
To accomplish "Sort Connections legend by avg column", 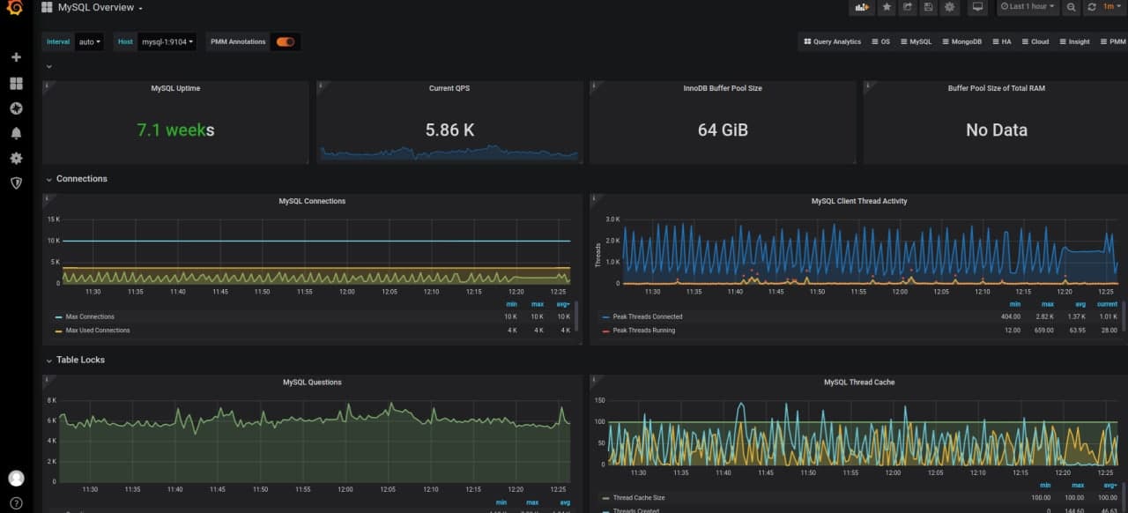I will click(x=562, y=304).
